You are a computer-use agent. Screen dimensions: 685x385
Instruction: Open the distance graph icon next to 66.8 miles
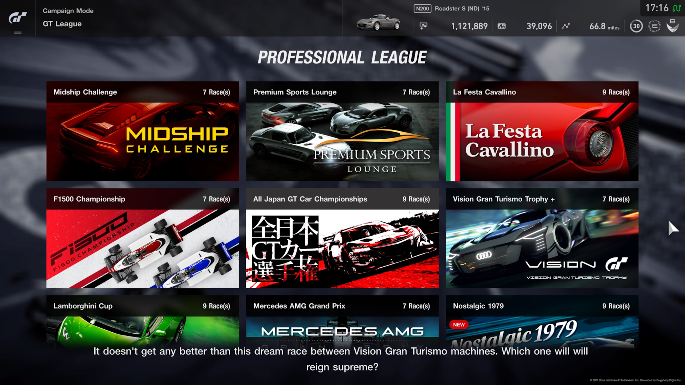tap(565, 26)
